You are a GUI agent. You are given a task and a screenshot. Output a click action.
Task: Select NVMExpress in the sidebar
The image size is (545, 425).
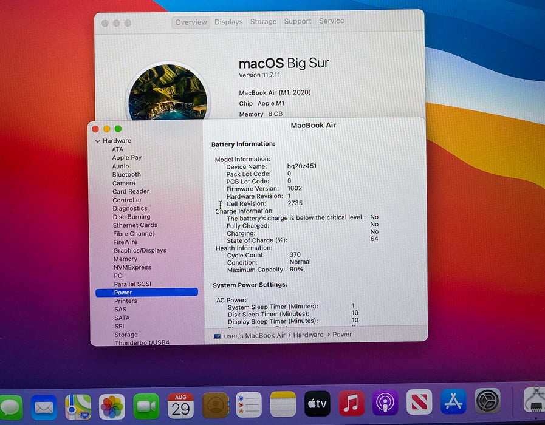[132, 267]
